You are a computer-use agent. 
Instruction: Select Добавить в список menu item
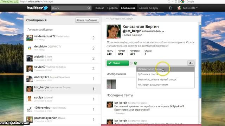(165, 74)
